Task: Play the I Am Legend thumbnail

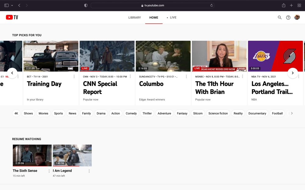Action: [x=72, y=155]
